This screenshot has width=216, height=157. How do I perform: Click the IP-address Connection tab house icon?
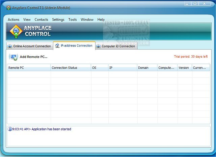[x=57, y=45]
